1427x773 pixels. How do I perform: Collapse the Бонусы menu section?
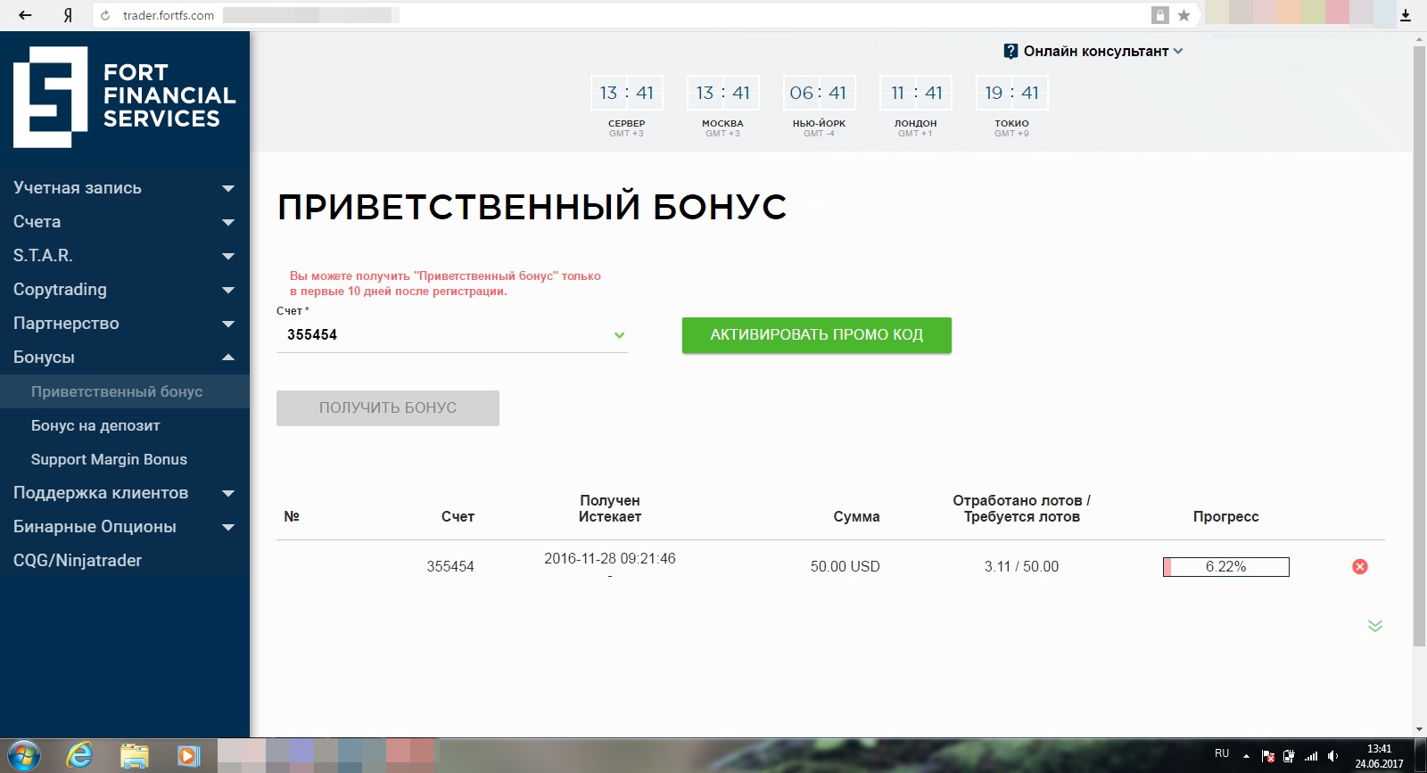tap(123, 358)
